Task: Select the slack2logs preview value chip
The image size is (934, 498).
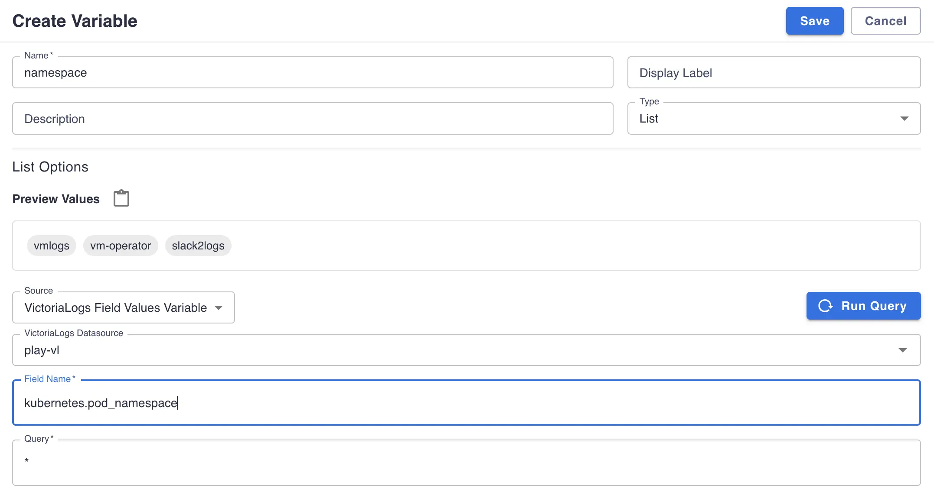Action: click(x=198, y=246)
